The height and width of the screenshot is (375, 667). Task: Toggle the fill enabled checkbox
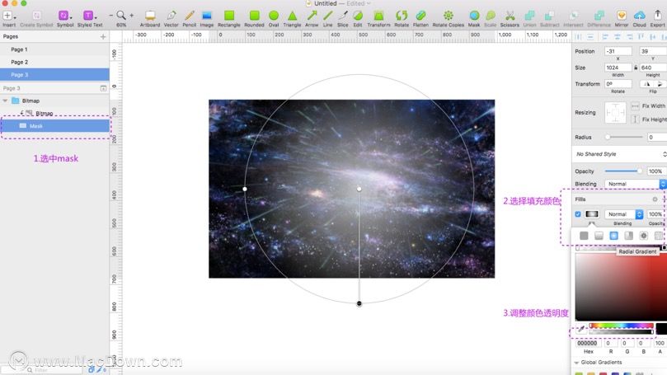tap(578, 214)
